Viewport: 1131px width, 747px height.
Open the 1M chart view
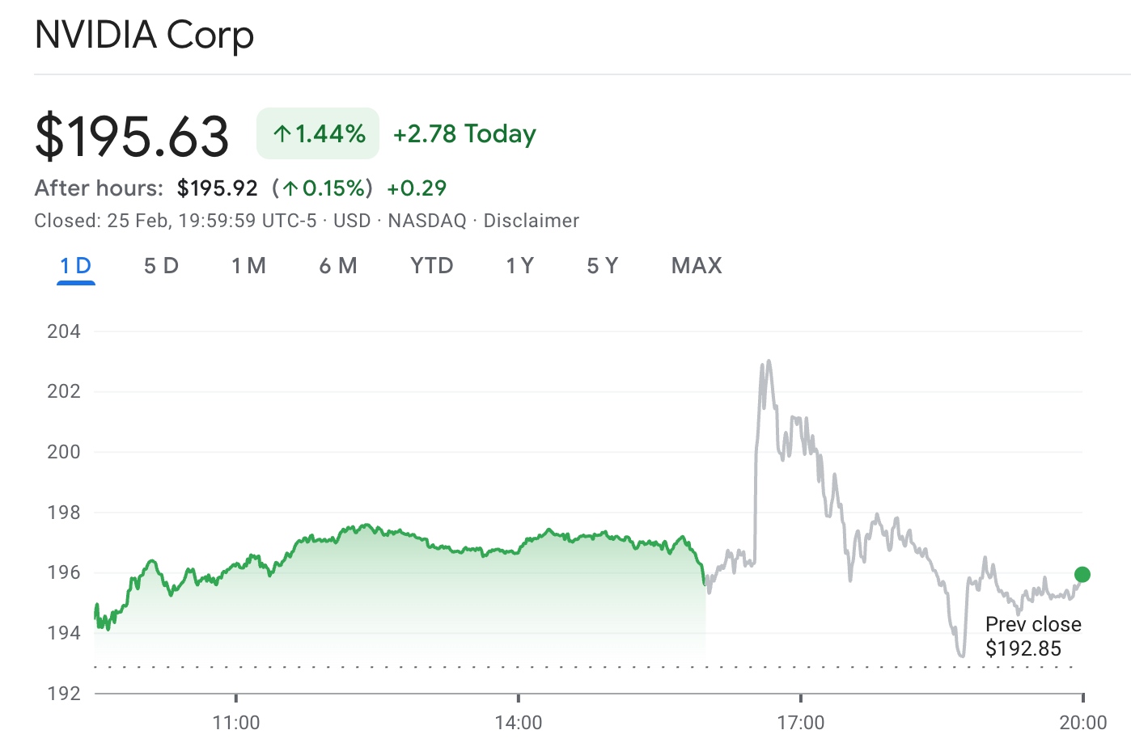click(249, 265)
